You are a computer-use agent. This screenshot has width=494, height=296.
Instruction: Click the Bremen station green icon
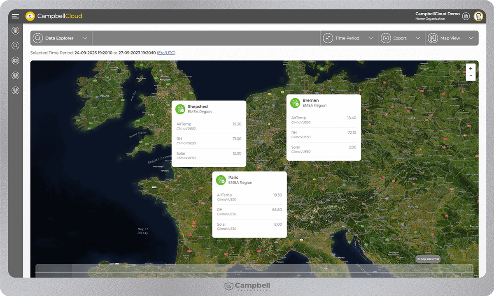click(x=295, y=103)
